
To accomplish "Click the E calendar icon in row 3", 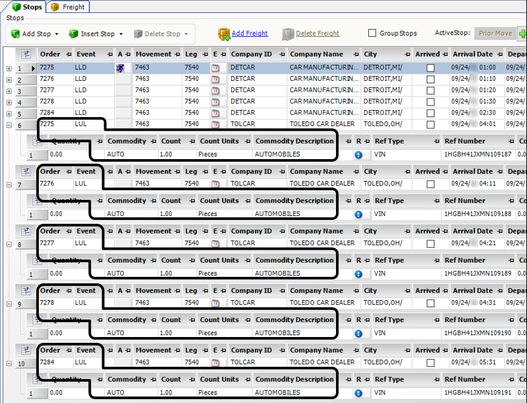I will click(215, 91).
